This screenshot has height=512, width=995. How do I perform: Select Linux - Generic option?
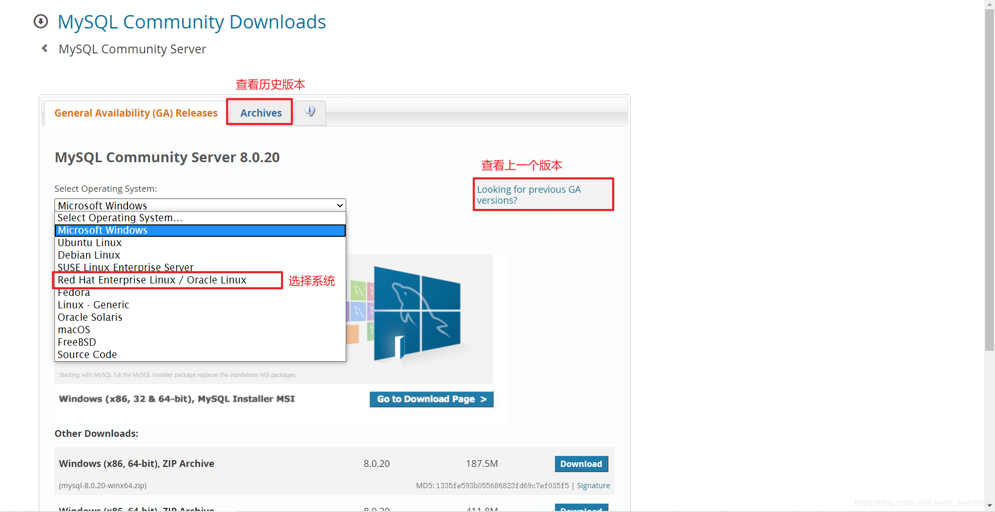[x=200, y=305]
